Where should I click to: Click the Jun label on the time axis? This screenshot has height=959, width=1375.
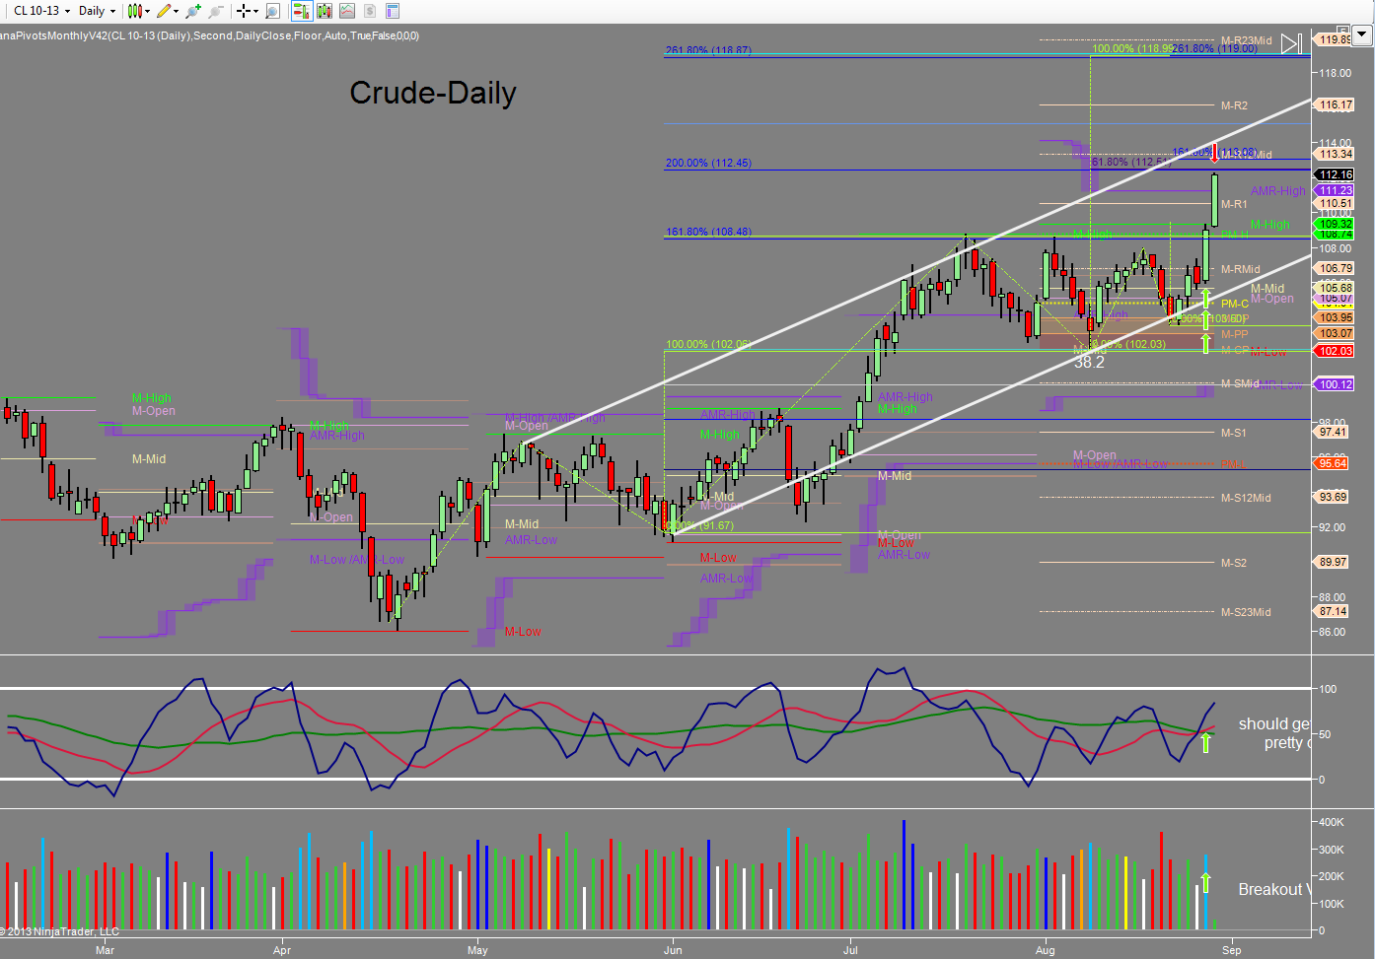coord(673,950)
